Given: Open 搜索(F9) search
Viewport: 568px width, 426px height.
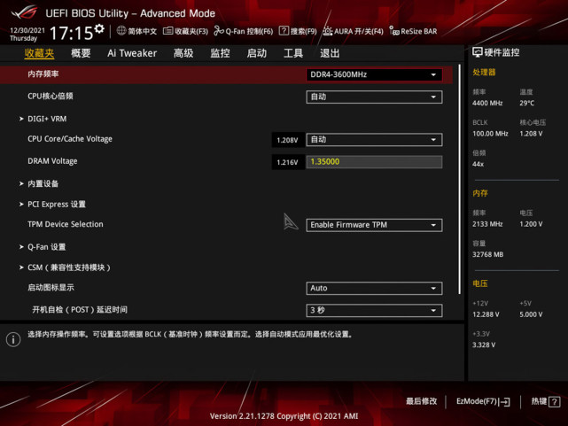Looking at the screenshot, I should (298, 32).
